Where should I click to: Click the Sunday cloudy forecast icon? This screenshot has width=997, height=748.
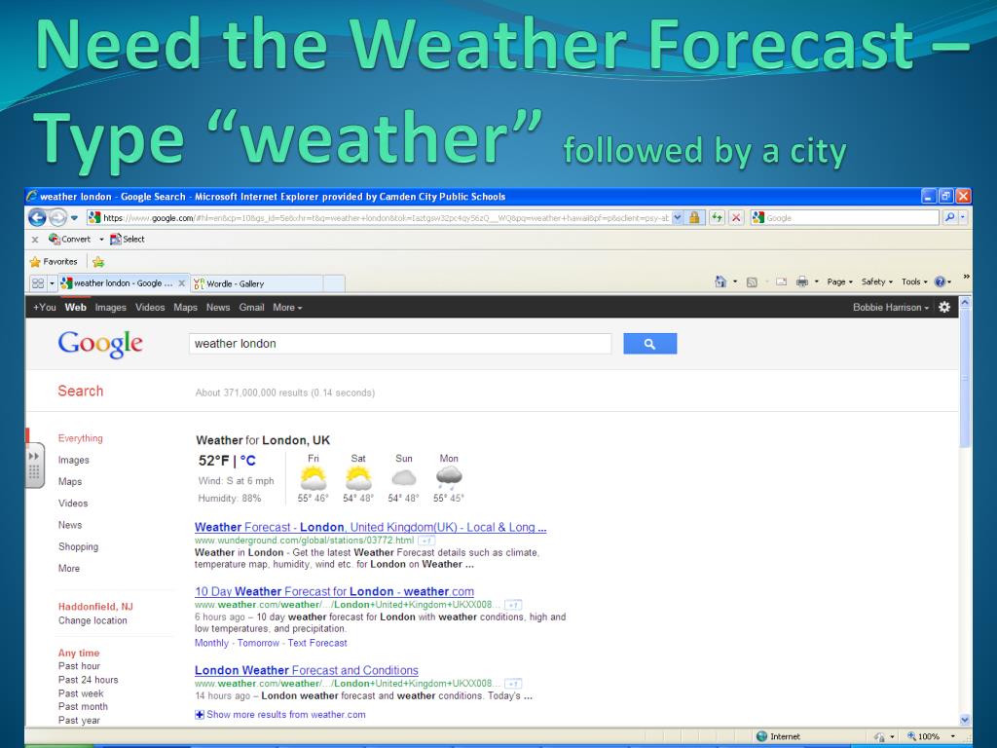[403, 477]
